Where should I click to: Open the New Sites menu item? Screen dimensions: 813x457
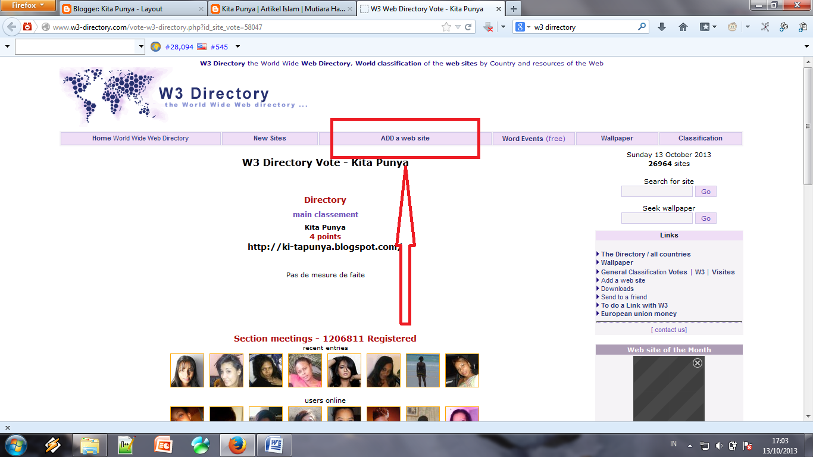coord(270,138)
